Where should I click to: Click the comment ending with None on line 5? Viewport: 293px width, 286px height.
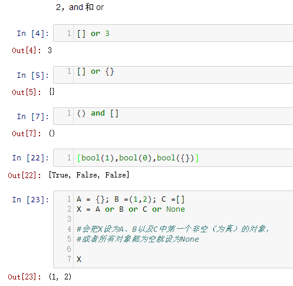[x=138, y=239]
